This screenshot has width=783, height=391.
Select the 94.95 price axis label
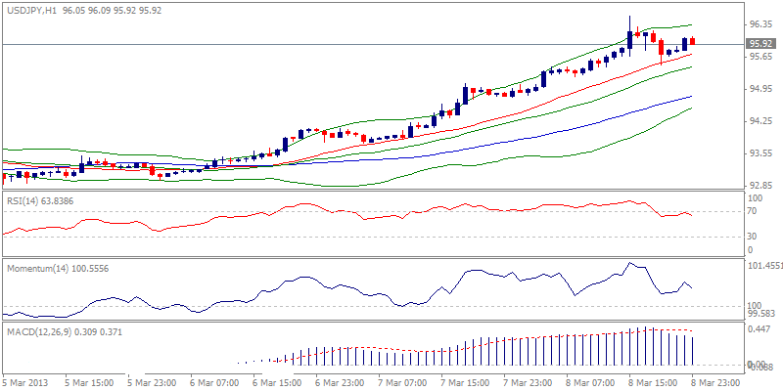click(760, 89)
